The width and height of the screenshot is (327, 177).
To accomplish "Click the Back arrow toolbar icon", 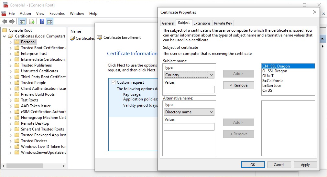I will click(5, 21).
